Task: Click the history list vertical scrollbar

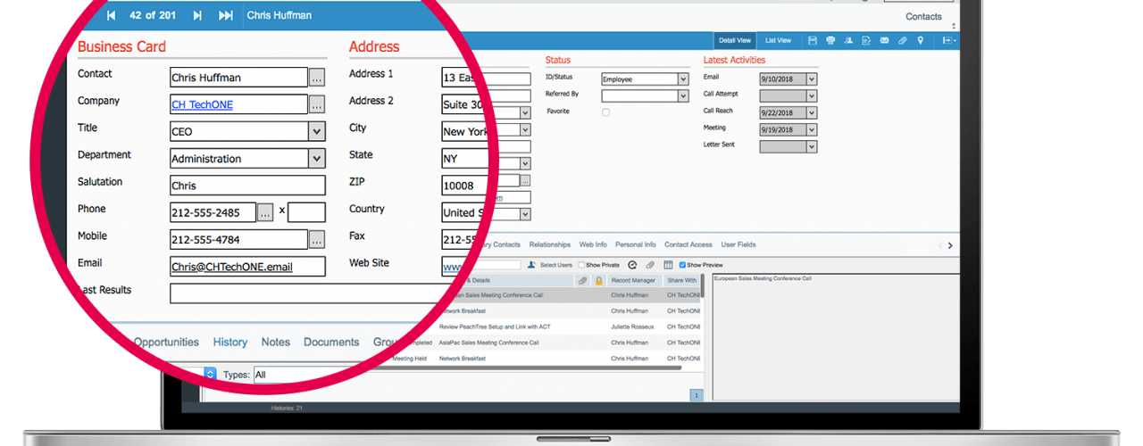Action: tap(702, 285)
